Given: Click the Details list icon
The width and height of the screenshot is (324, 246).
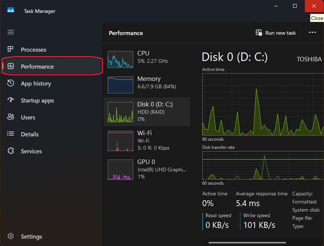Looking at the screenshot, I should [x=11, y=134].
